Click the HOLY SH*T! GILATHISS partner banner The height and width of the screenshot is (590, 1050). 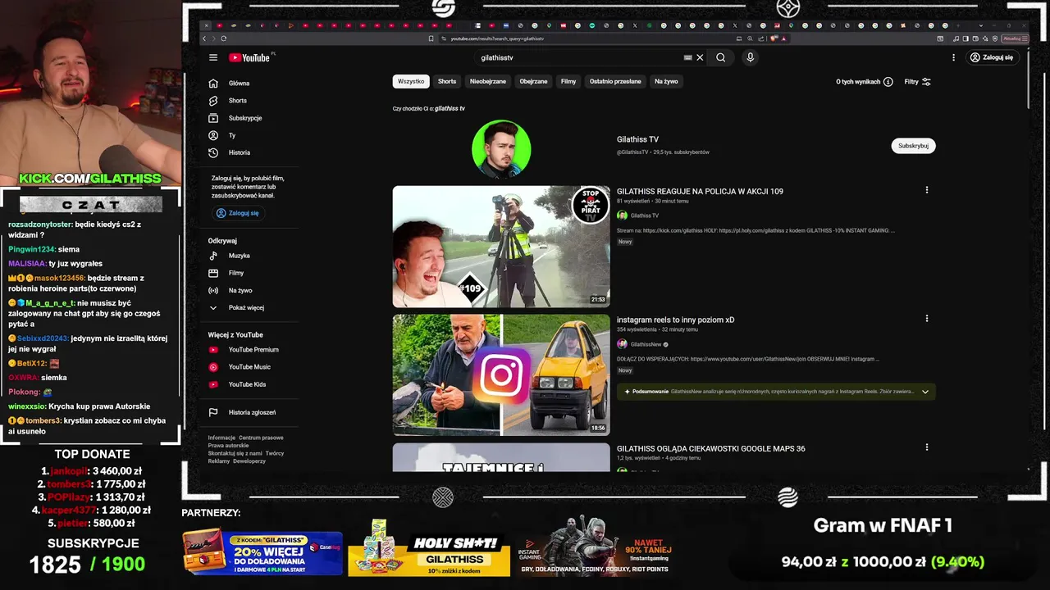[x=429, y=548]
